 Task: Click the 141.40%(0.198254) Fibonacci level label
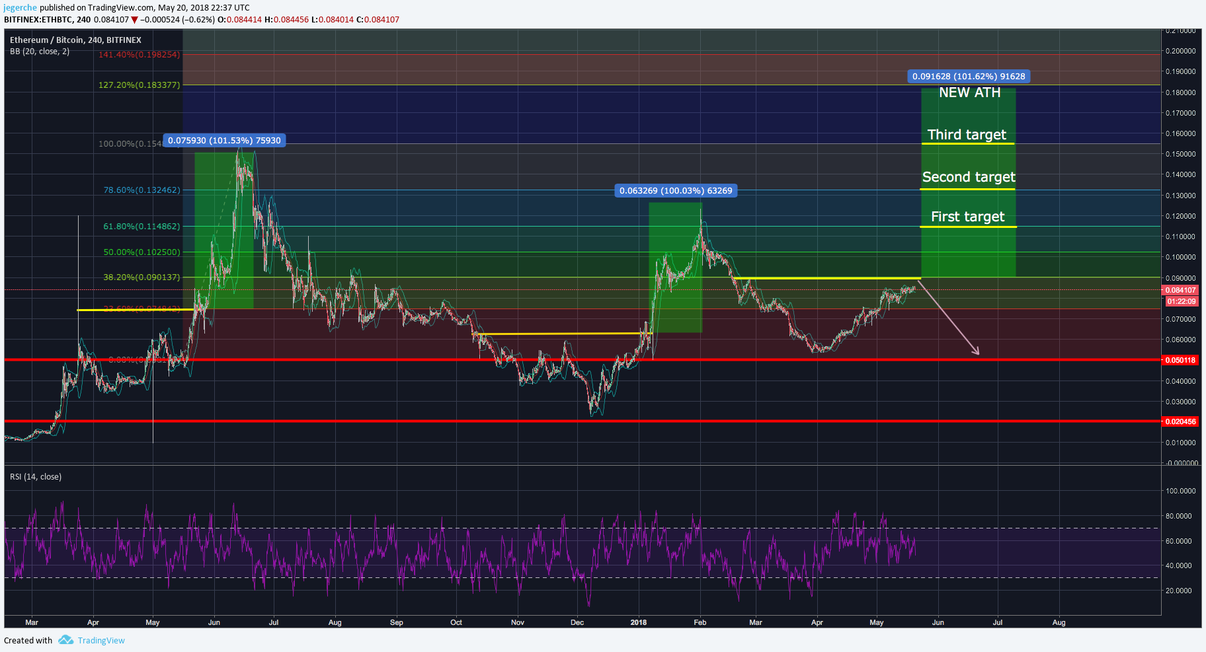(139, 54)
